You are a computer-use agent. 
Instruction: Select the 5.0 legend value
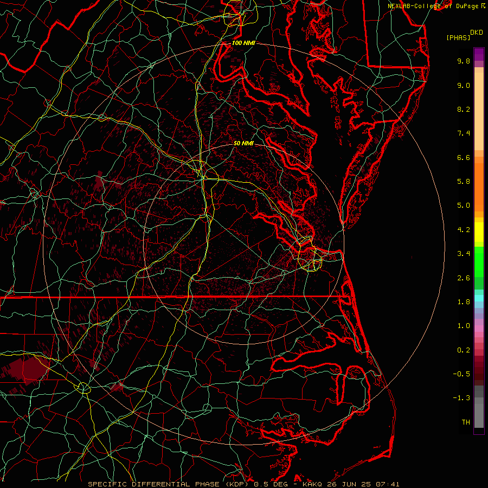(464, 206)
